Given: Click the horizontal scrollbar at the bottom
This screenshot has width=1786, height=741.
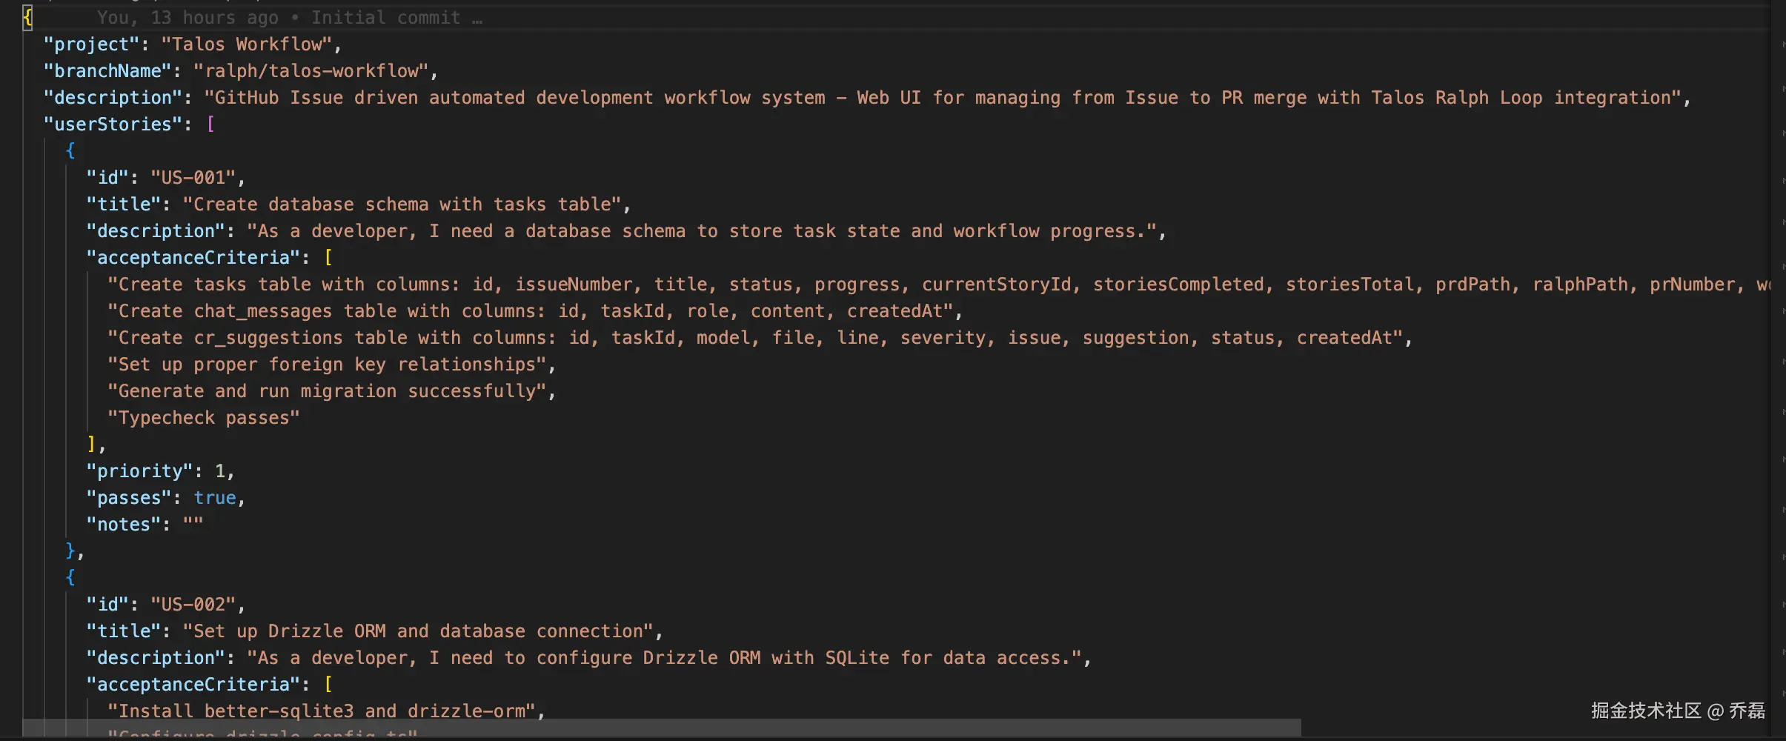Looking at the screenshot, I should [x=661, y=728].
